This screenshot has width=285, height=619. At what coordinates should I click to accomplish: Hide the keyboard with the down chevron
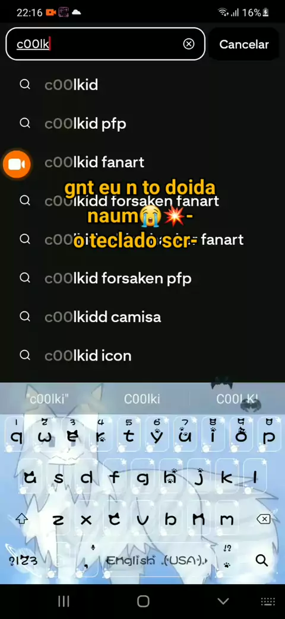223,601
